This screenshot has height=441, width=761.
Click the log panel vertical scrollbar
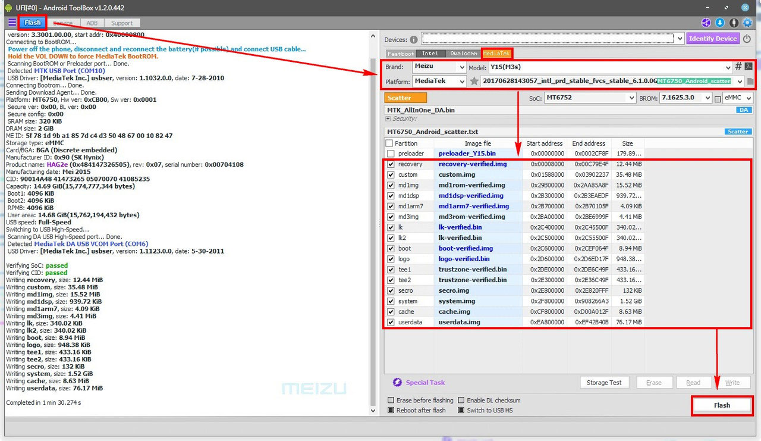pos(373,223)
